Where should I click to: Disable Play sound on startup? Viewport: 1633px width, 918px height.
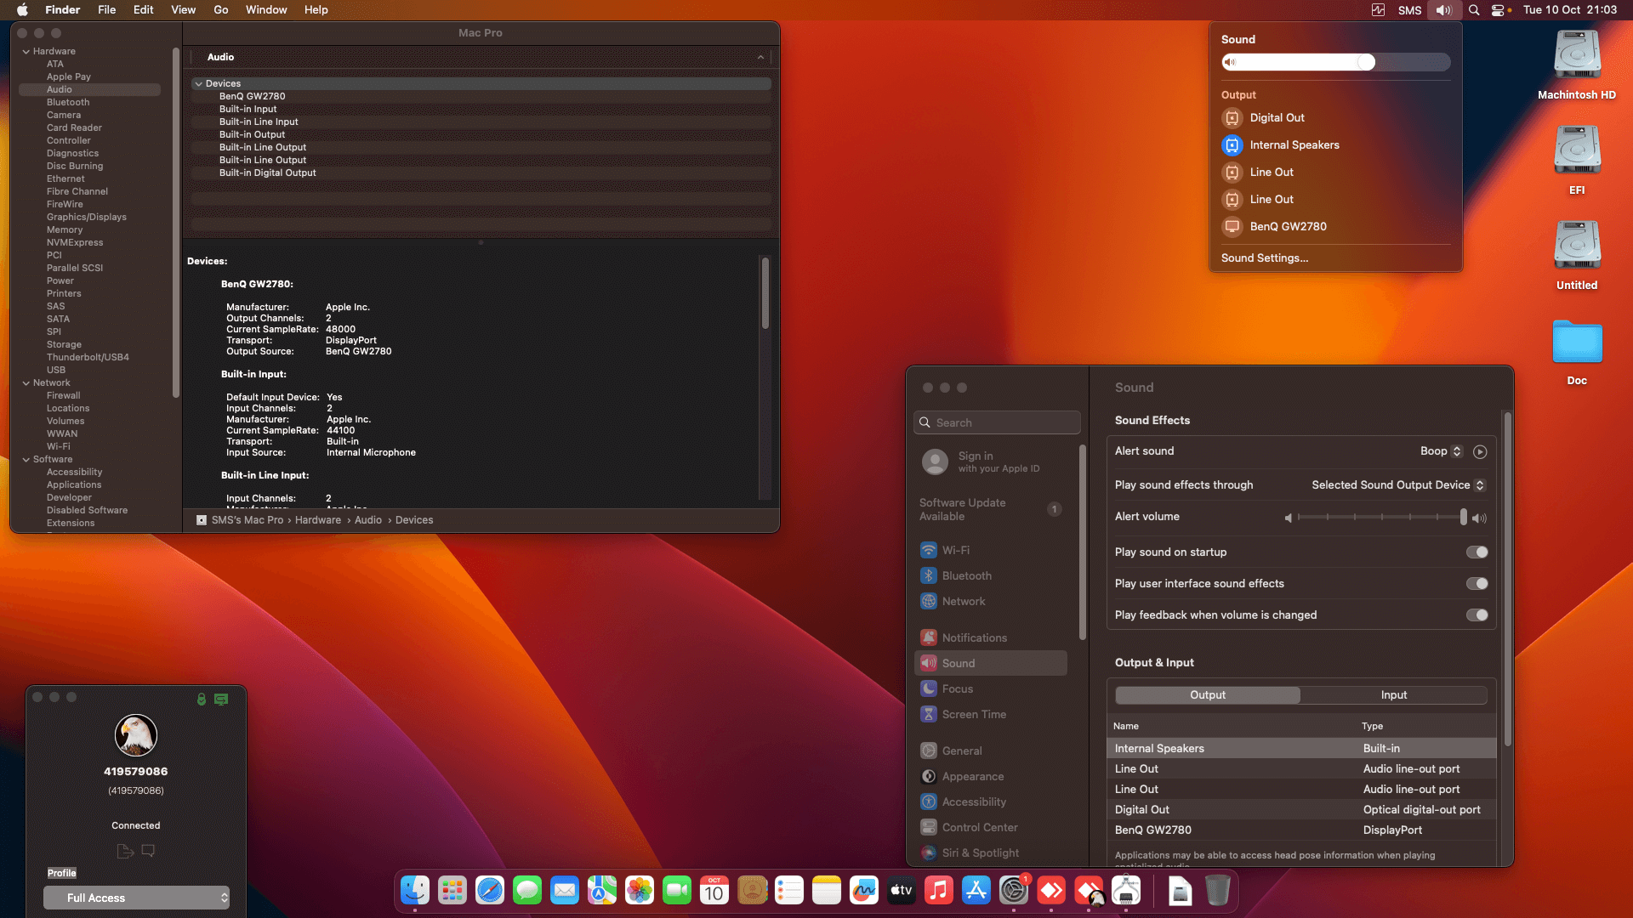[1477, 552]
